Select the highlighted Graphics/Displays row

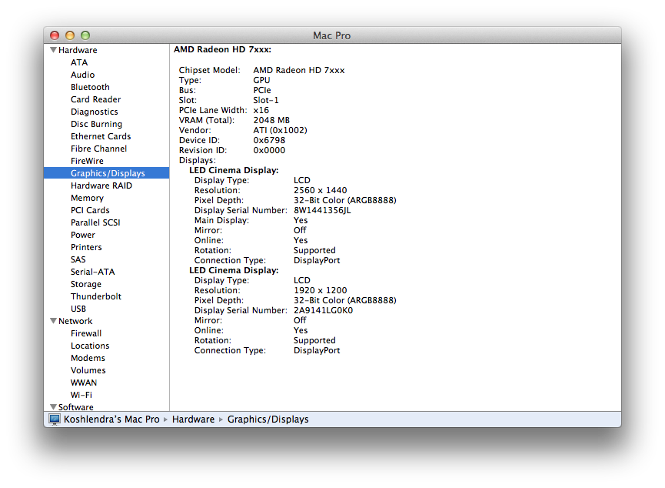point(106,173)
